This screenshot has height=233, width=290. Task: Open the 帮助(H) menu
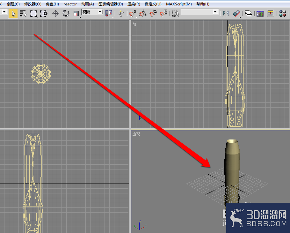203,4
